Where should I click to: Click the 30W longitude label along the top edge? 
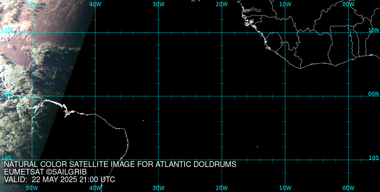tap(158, 4)
